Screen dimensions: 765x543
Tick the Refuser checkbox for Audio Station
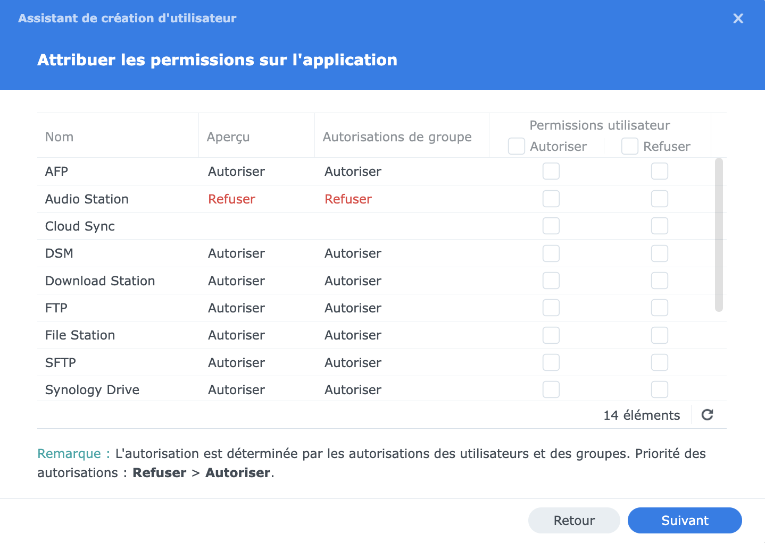tap(660, 199)
